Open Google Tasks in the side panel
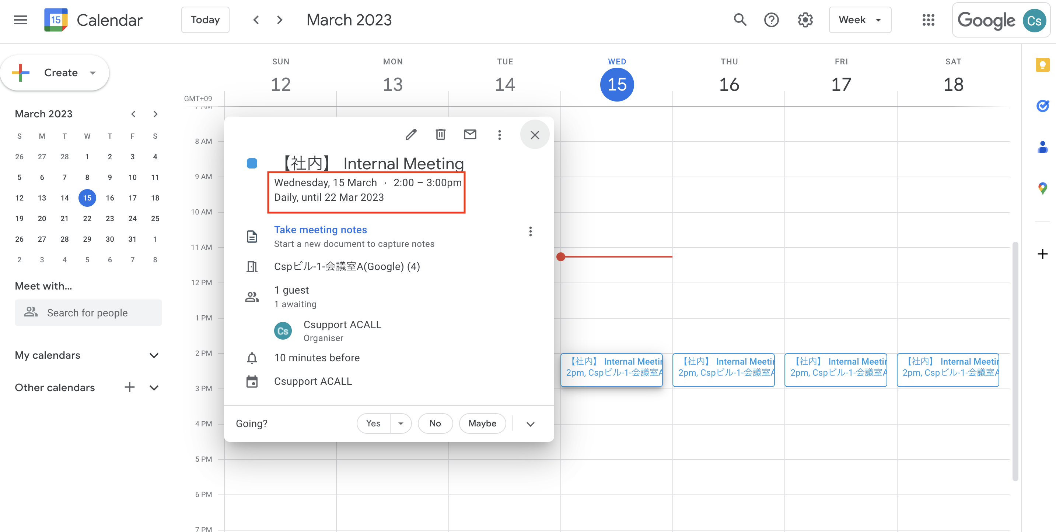This screenshot has height=532, width=1056. (x=1042, y=106)
